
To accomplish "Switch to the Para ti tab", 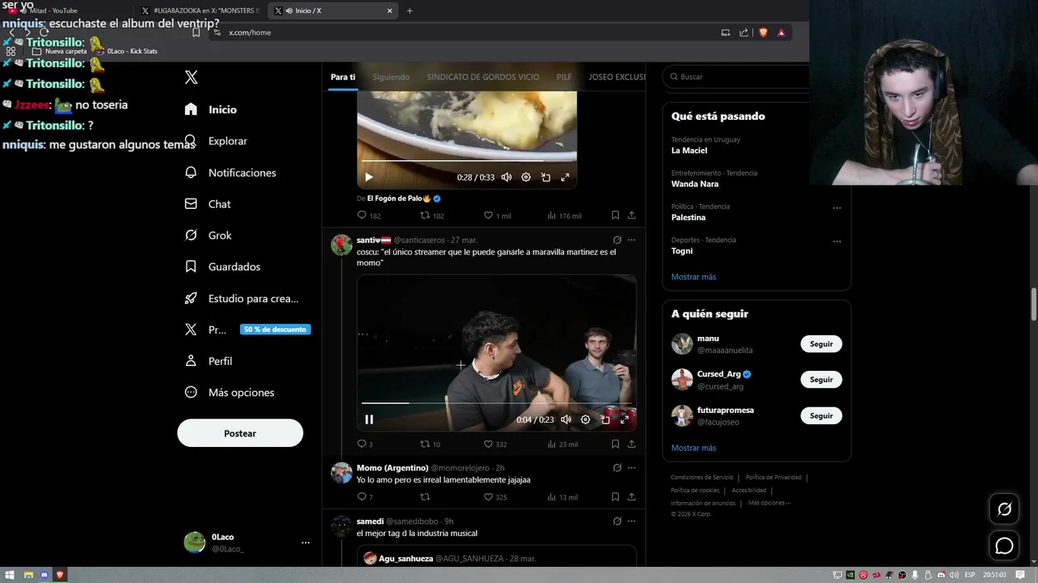I will point(342,77).
